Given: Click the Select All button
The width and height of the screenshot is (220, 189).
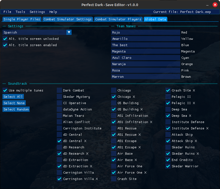Looking at the screenshot, I should 13,97.
